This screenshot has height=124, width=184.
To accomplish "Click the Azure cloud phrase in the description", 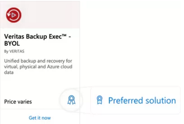I will (60, 67).
